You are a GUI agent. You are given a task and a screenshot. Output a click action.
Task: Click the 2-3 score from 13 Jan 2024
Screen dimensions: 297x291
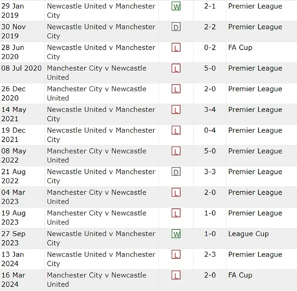tap(210, 254)
